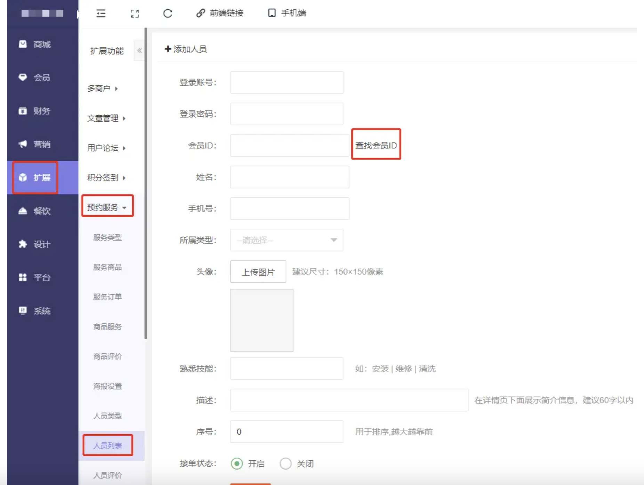Focus the 熟悉技能 input field
The image size is (644, 485).
coord(287,369)
